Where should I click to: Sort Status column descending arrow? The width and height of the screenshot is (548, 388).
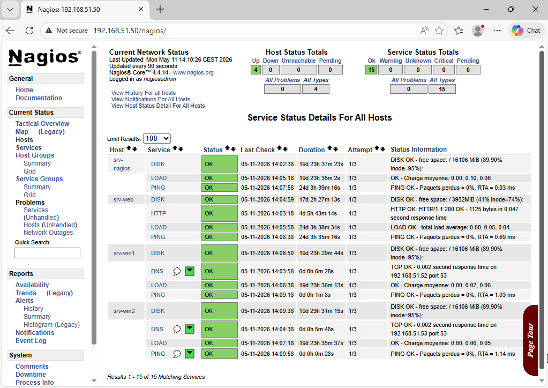pos(233,149)
